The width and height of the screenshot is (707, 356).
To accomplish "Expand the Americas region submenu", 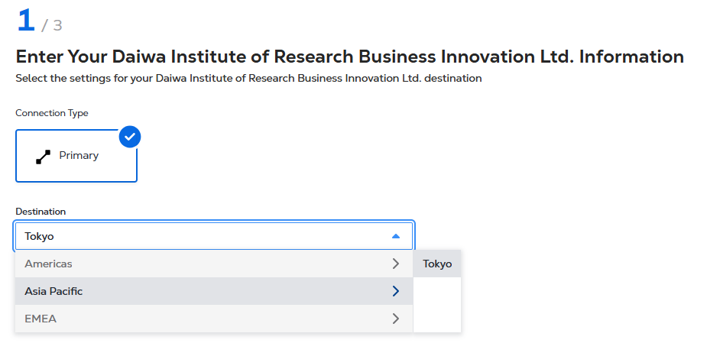I will coord(48,264).
